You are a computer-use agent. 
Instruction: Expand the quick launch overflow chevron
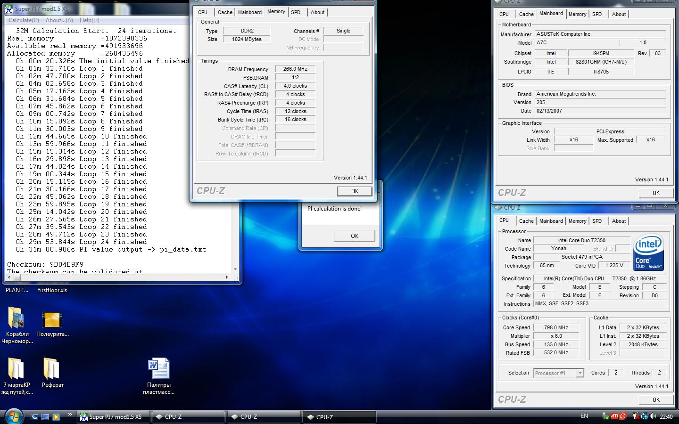[70, 415]
